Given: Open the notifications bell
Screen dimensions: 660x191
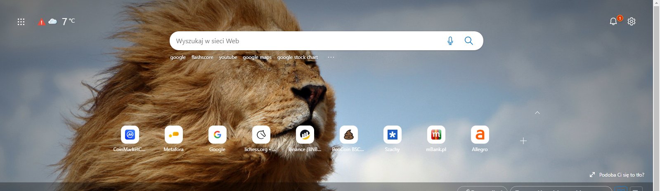Looking at the screenshot, I should click(613, 21).
